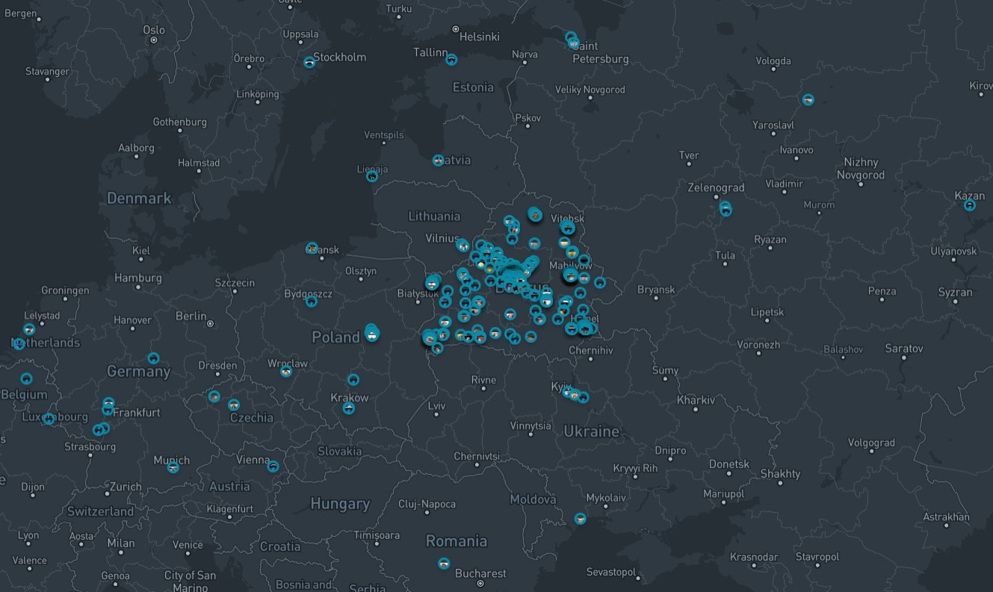Screen dimensions: 993x592
Task: Select the Denmark country label
Action: (x=139, y=198)
